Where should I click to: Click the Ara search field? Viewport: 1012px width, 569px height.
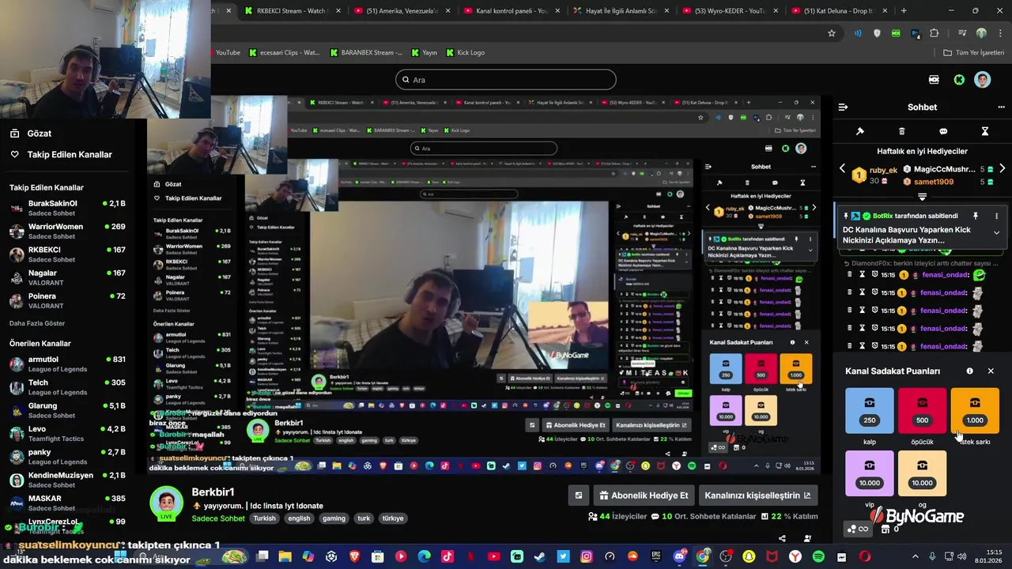pyautogui.click(x=505, y=80)
